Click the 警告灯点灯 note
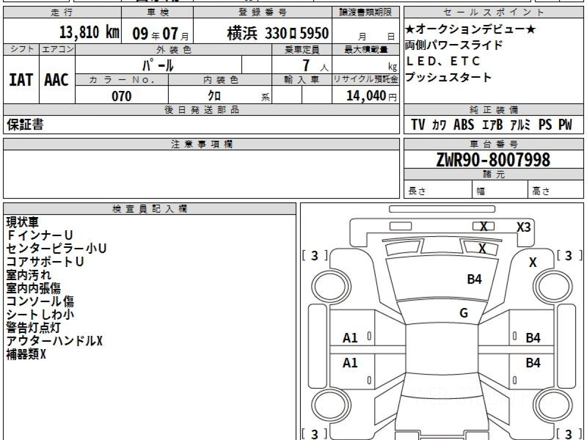This screenshot has width=587, height=440. (x=34, y=328)
